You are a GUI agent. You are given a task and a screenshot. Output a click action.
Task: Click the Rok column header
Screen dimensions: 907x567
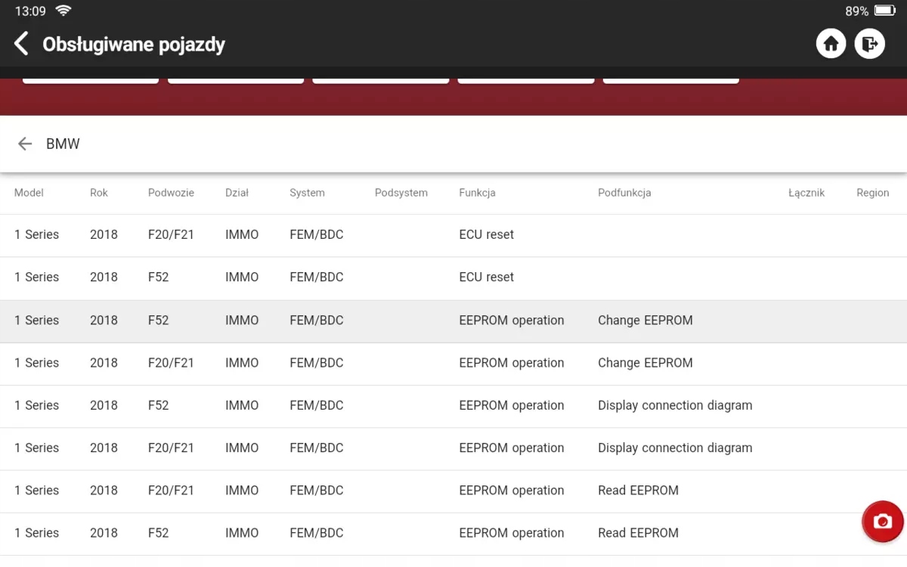click(x=99, y=193)
